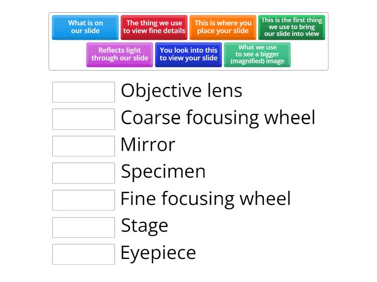Click the "Mirror" label text

click(x=148, y=145)
